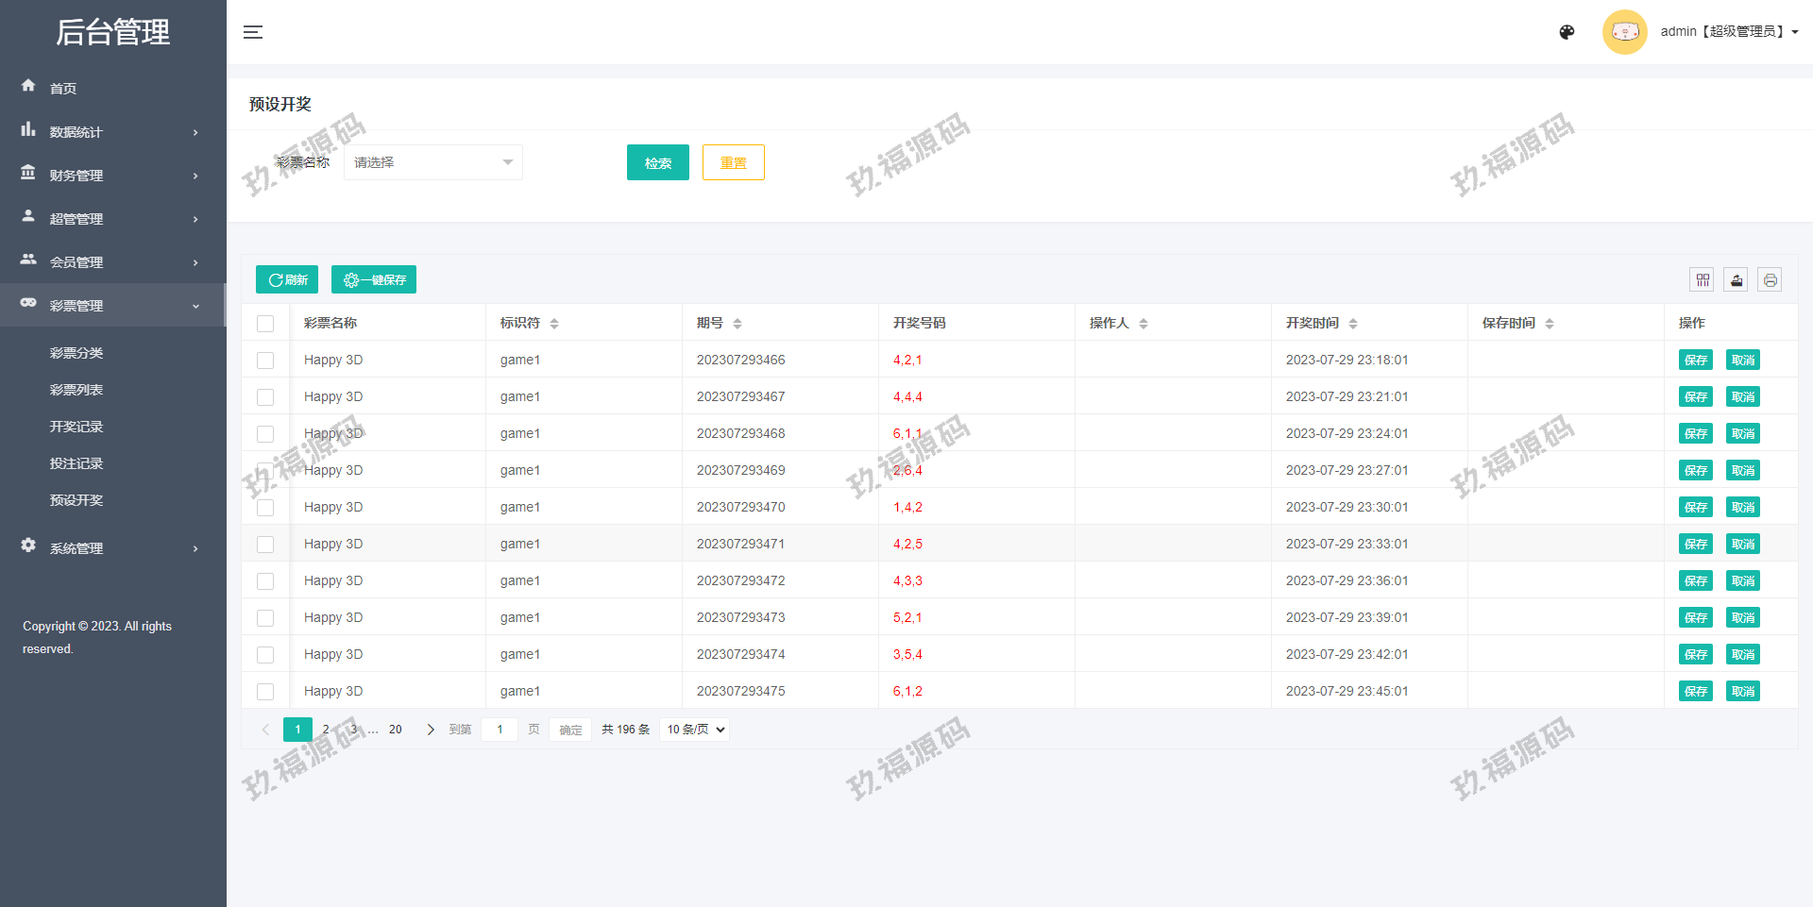Click the table print icon
Image resolution: width=1813 pixels, height=907 pixels.
click(1770, 279)
